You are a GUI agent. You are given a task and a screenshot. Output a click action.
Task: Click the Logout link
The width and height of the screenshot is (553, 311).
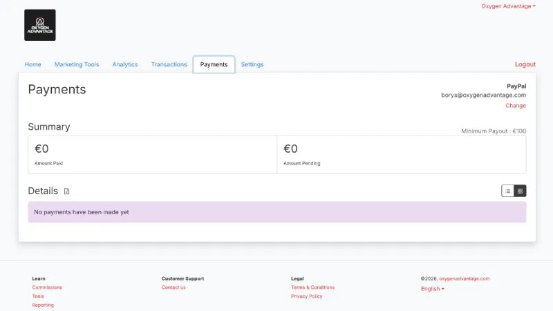tap(525, 64)
